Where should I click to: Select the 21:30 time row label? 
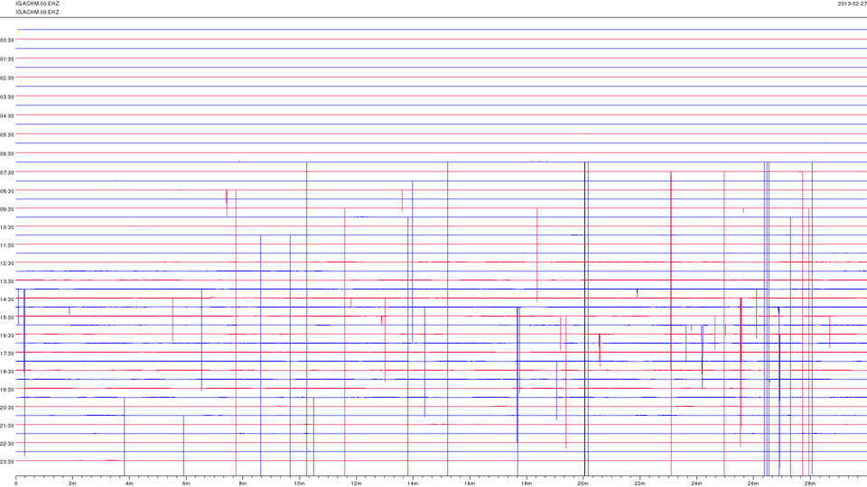point(7,426)
